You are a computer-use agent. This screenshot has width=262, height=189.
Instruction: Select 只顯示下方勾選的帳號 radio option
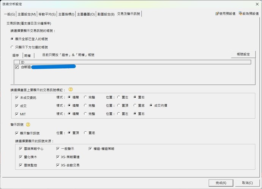tap(12, 47)
